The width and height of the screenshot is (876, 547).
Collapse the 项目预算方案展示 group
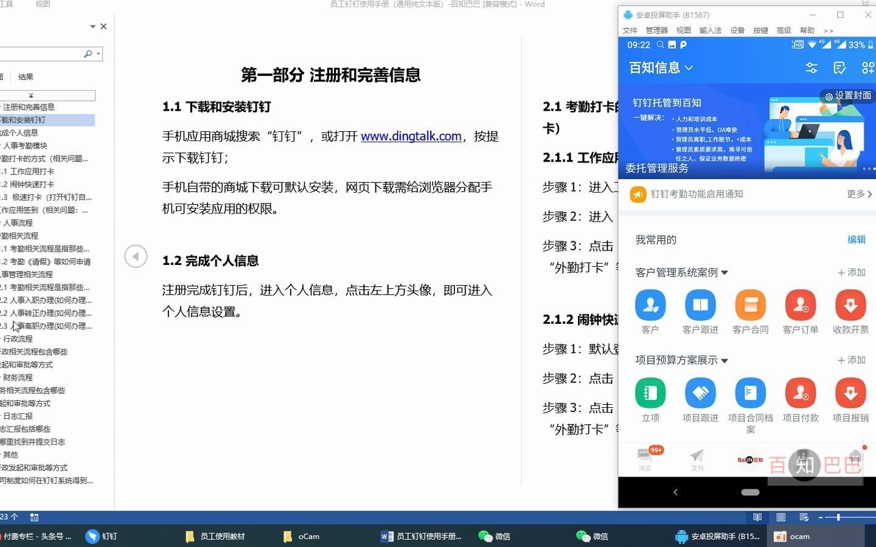coord(725,360)
